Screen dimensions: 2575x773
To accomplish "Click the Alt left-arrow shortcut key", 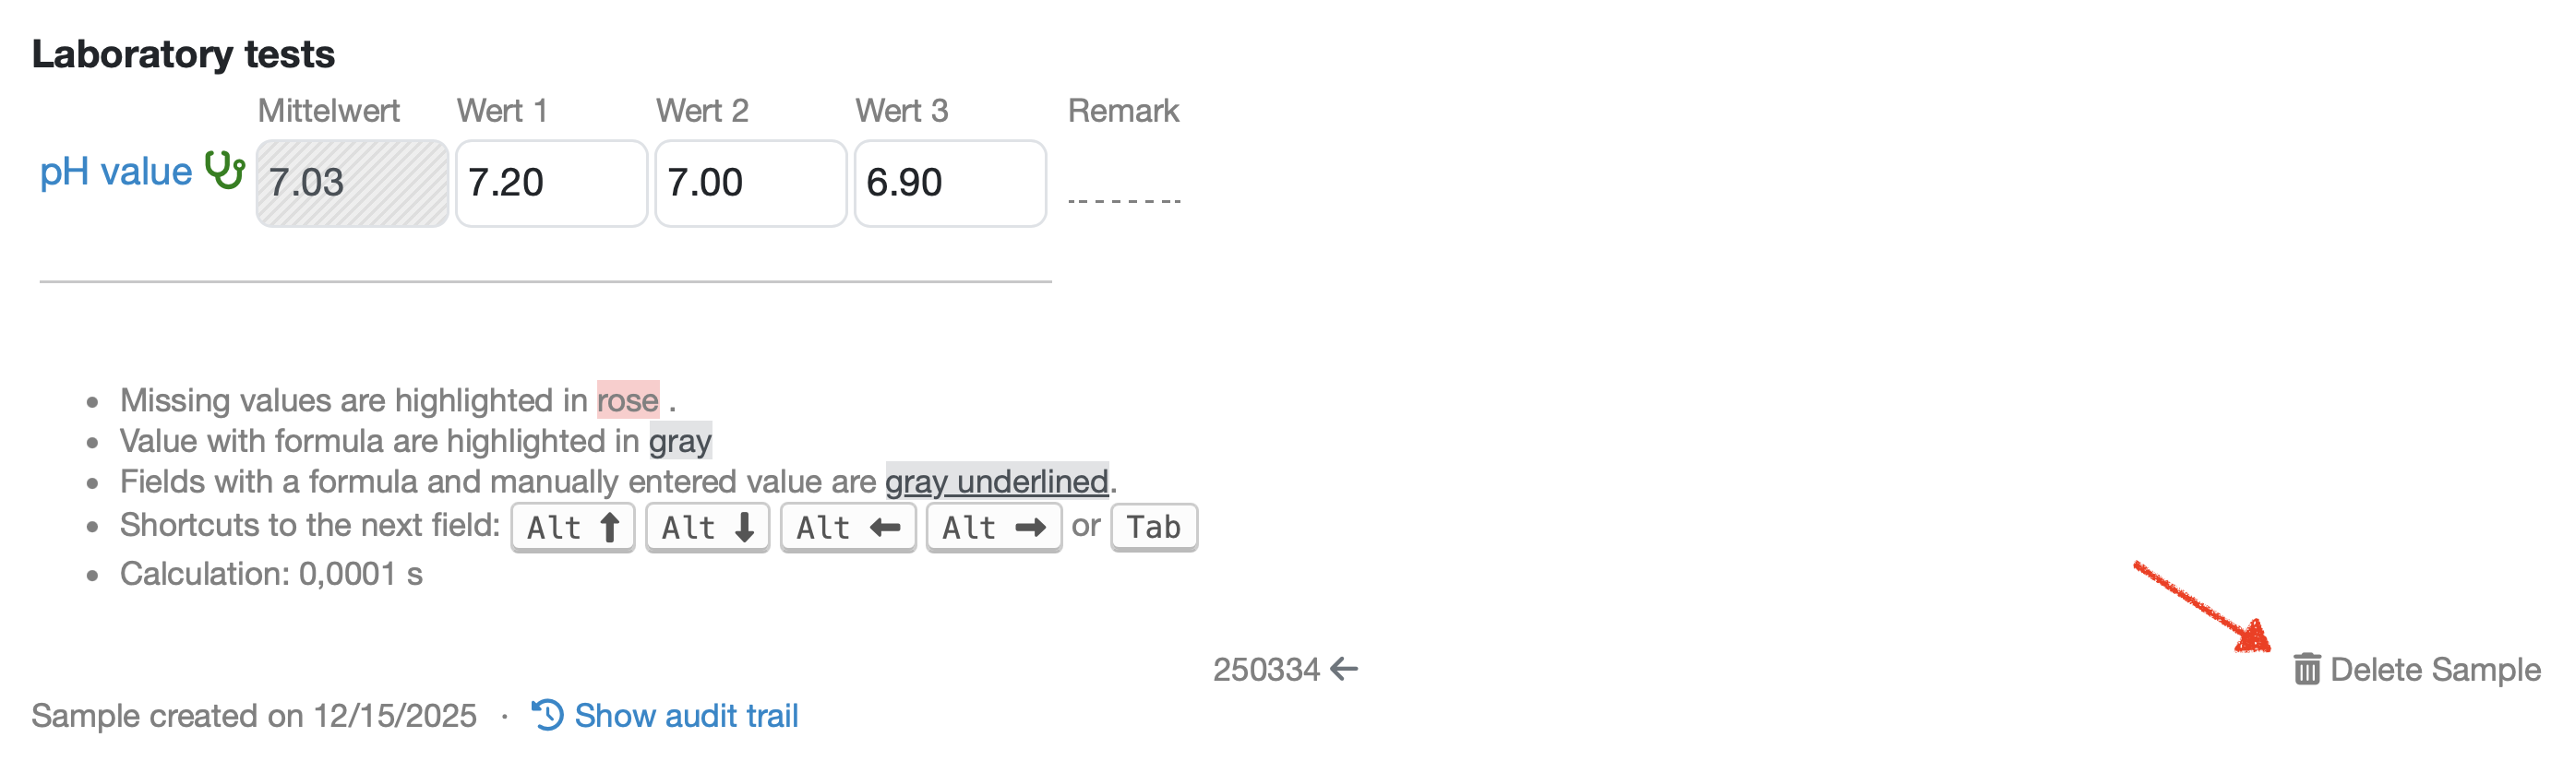I will 847,528.
